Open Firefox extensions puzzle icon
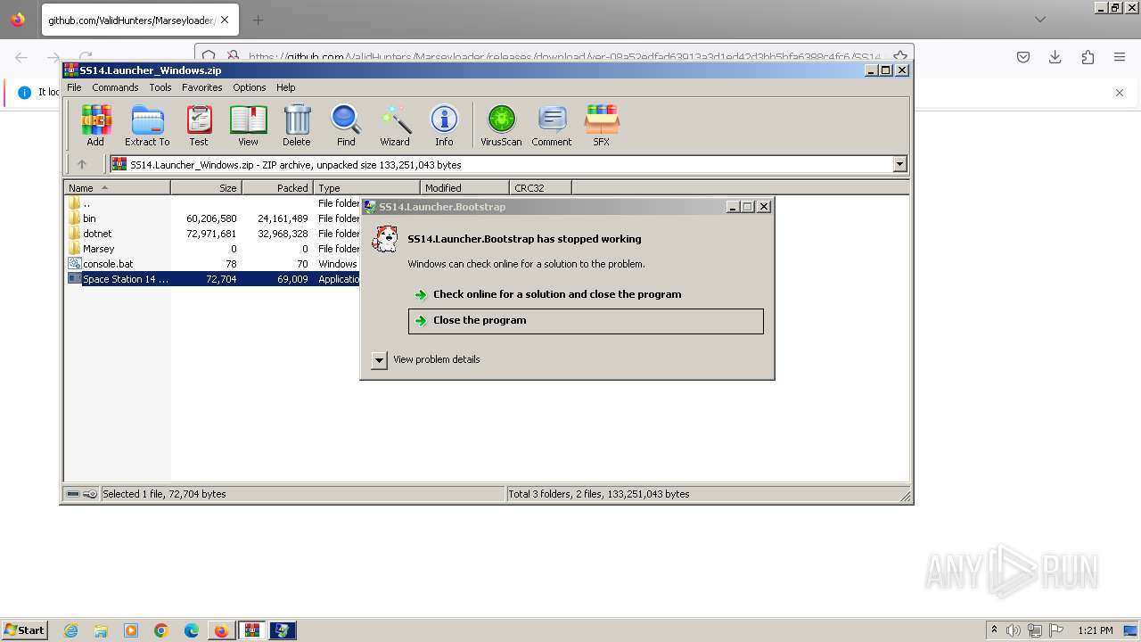This screenshot has height=642, width=1141. 1088,57
